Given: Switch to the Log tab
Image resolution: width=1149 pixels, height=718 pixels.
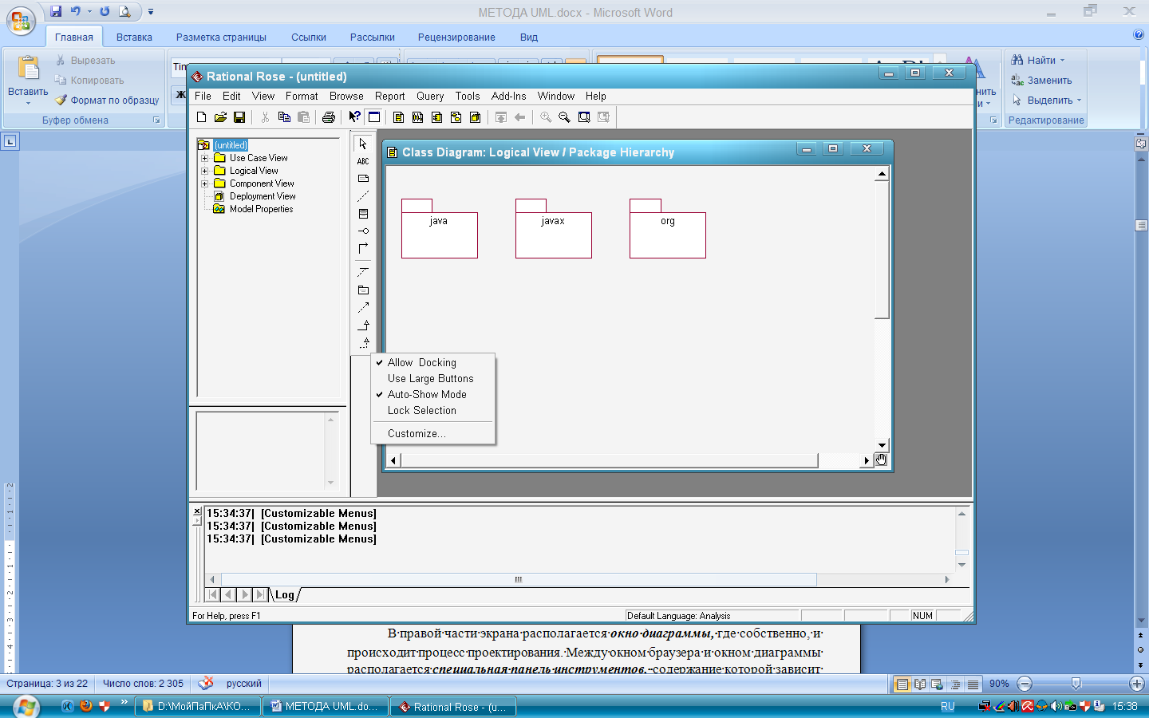Looking at the screenshot, I should coord(285,594).
